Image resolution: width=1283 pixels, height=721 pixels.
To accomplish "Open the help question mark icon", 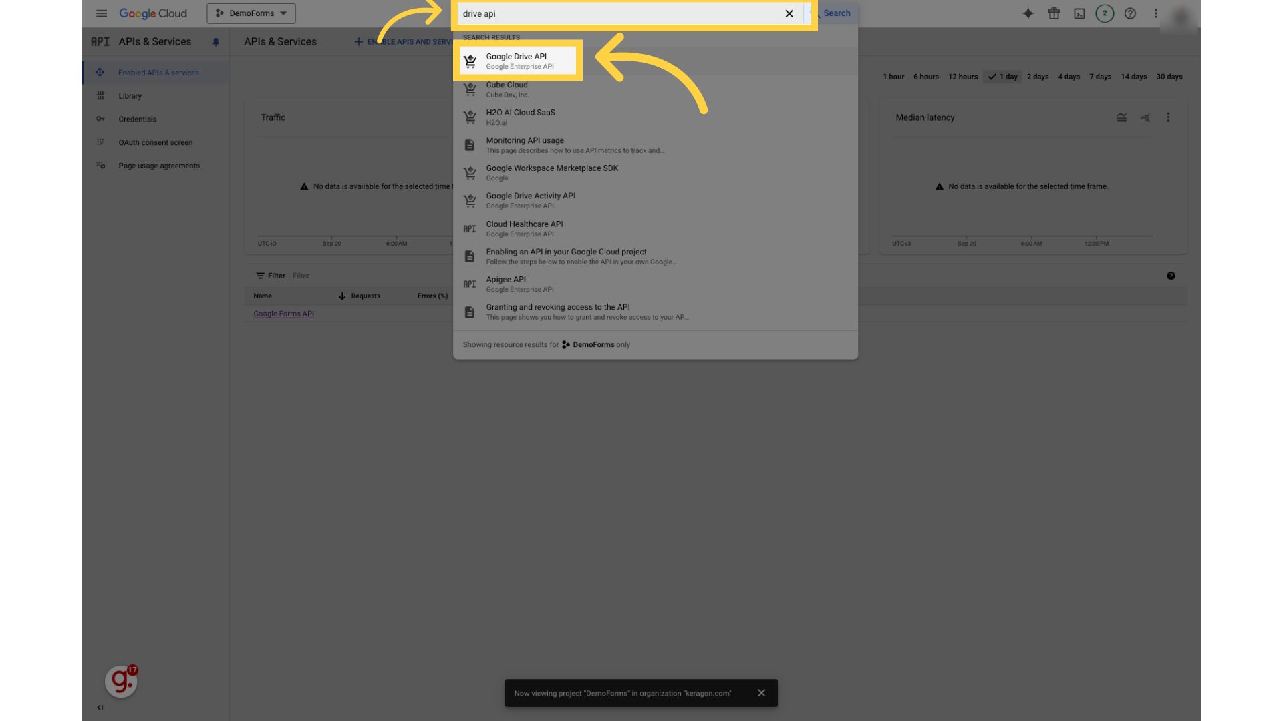I will (x=1130, y=13).
